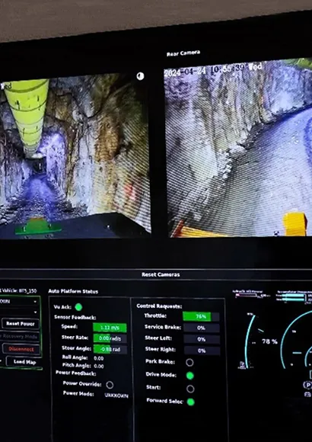Click the Power Mode UNKNOWN value
Image resolution: width=312 pixels, height=442 pixels.
116,396
